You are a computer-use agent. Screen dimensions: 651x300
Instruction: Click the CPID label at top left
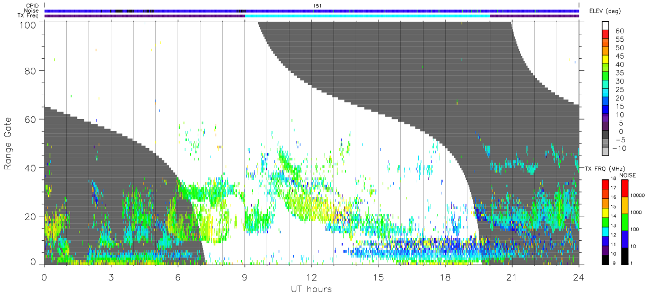point(33,6)
